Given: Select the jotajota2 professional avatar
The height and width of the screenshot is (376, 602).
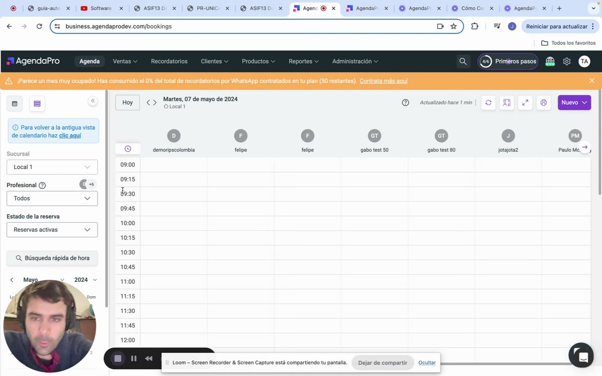Looking at the screenshot, I should 508,136.
